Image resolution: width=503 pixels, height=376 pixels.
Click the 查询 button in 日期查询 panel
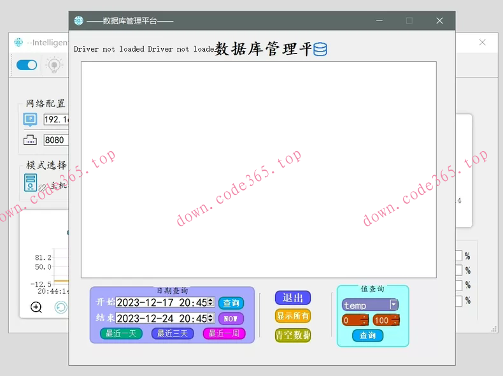click(231, 303)
